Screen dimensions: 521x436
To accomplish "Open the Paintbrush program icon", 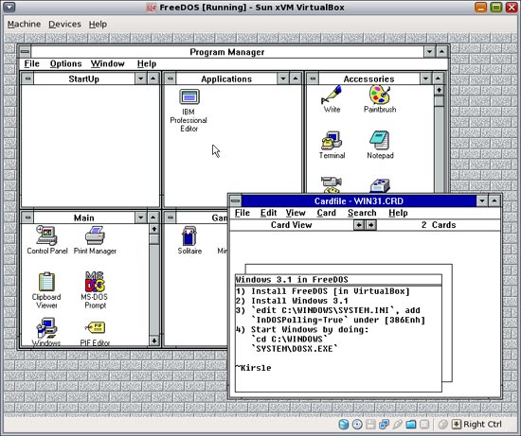I will [380, 95].
